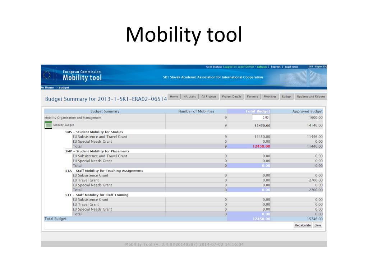Select the Mobility Organisation and Management row label

click(x=73, y=118)
